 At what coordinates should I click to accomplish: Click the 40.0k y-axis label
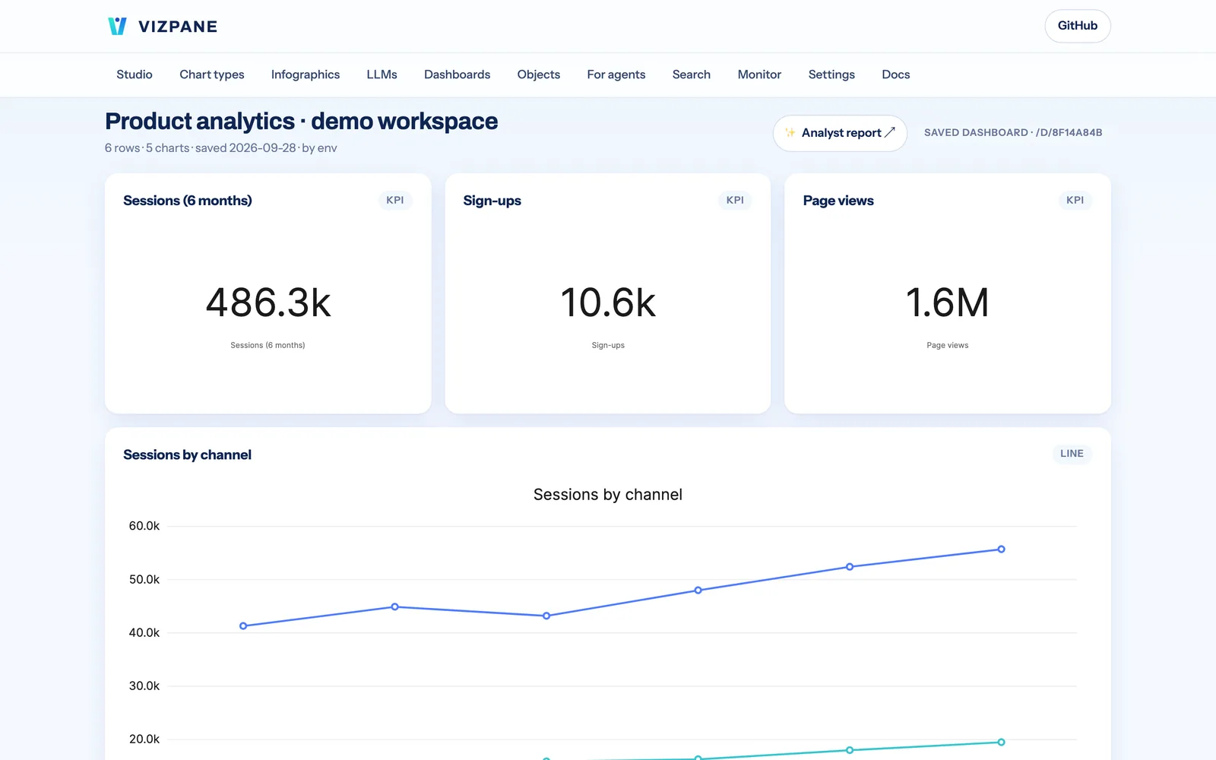[144, 632]
